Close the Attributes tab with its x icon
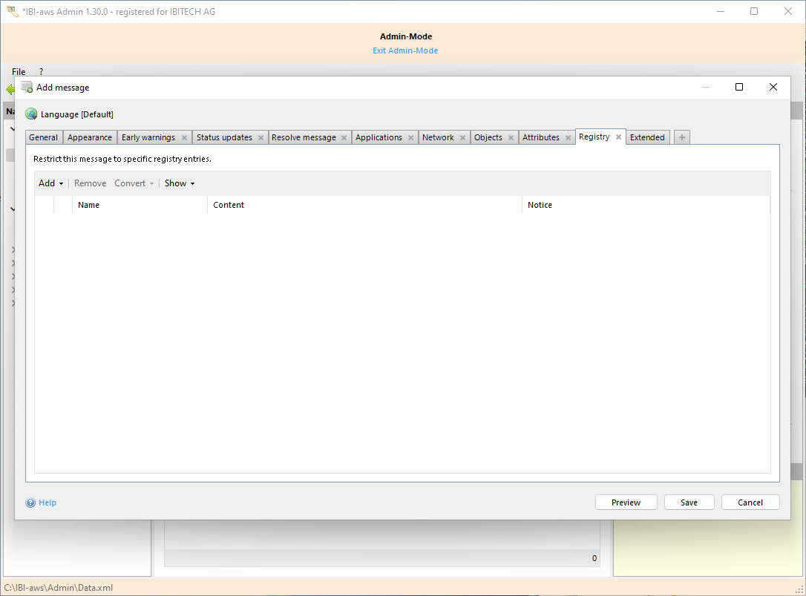This screenshot has width=806, height=596. 569,137
